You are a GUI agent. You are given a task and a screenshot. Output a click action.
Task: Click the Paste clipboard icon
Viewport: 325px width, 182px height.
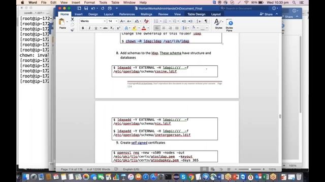pos(61,22)
